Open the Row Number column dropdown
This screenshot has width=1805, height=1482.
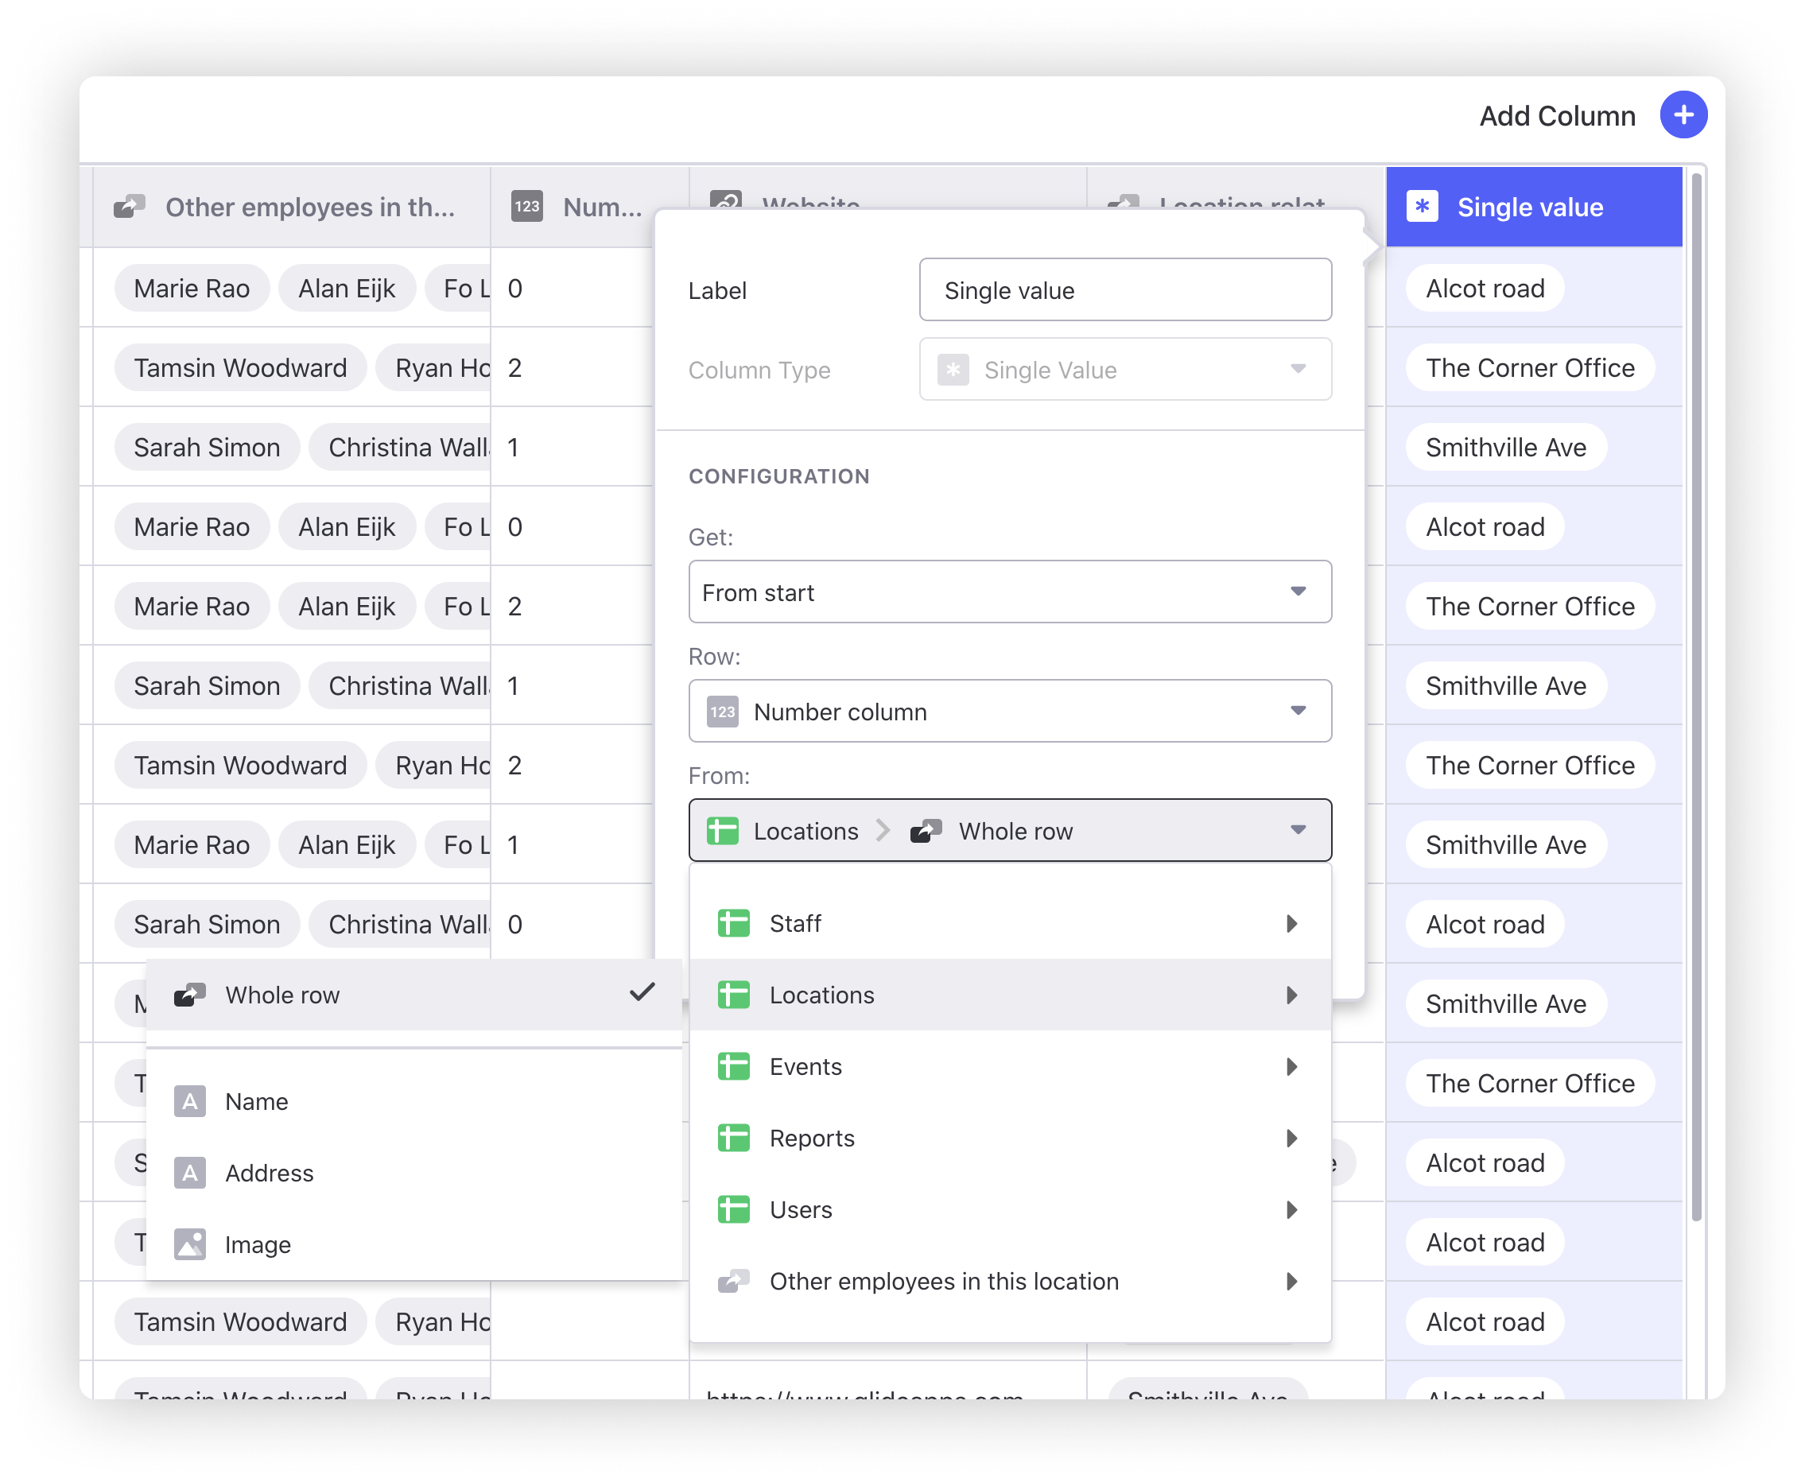point(1009,711)
